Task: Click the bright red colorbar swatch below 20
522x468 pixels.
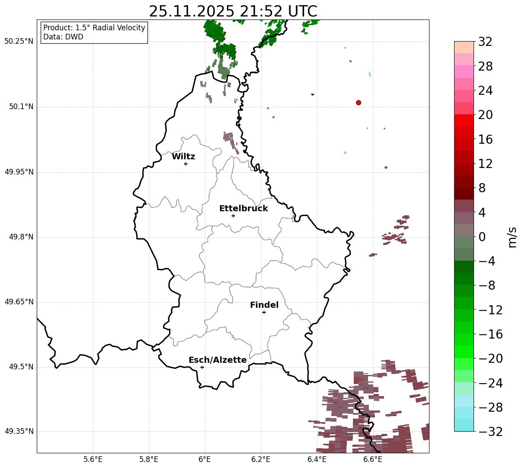Action: click(464, 120)
